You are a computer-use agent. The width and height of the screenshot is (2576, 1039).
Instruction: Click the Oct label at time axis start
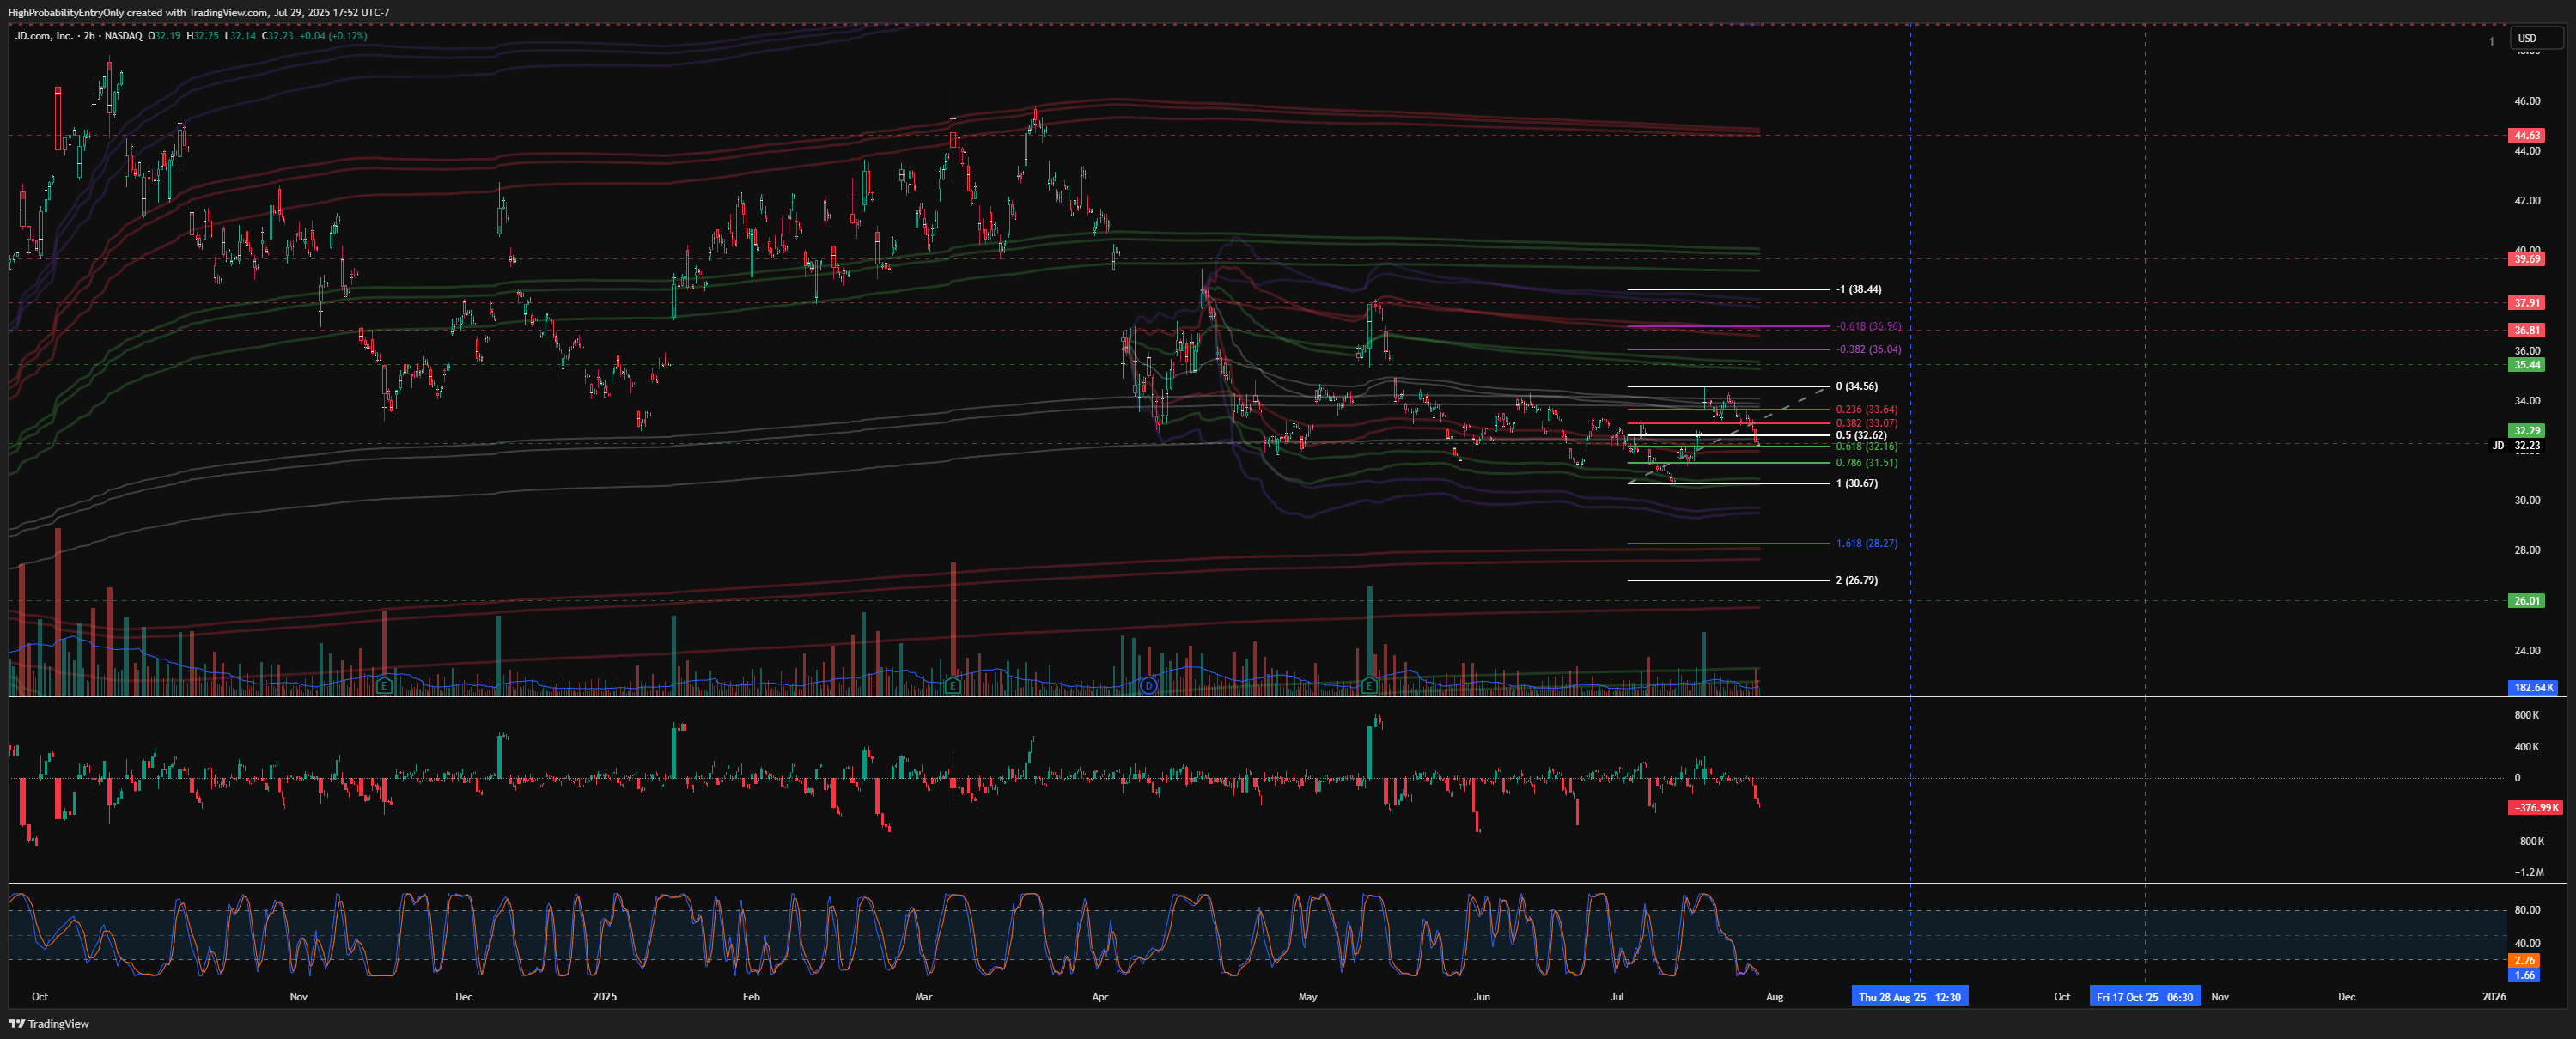[40, 996]
